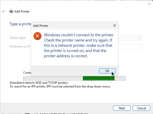Screen dimensions: 153x114
Task: Click the red error icon in dialog
Action: pyautogui.click(x=37, y=36)
